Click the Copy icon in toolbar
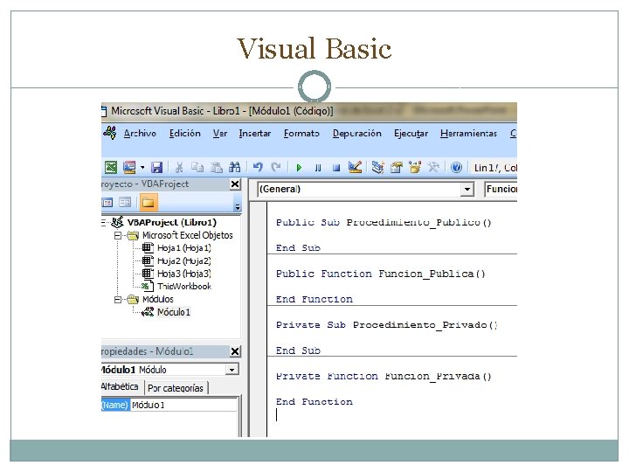The height and width of the screenshot is (472, 629). [197, 167]
